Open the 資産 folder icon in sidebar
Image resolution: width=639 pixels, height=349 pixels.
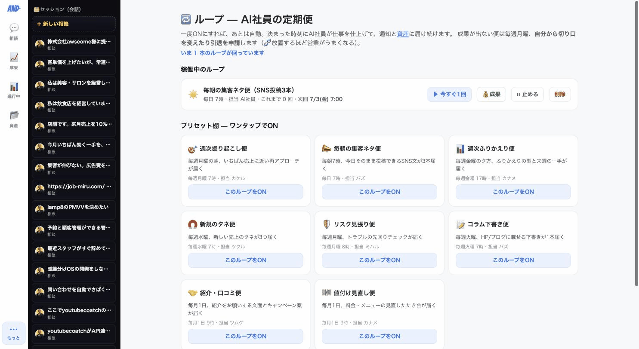pyautogui.click(x=14, y=115)
